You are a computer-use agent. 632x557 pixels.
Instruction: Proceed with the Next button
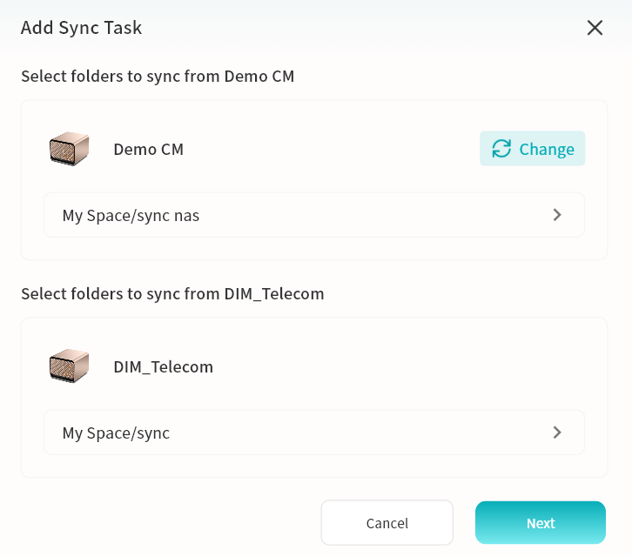click(x=540, y=523)
